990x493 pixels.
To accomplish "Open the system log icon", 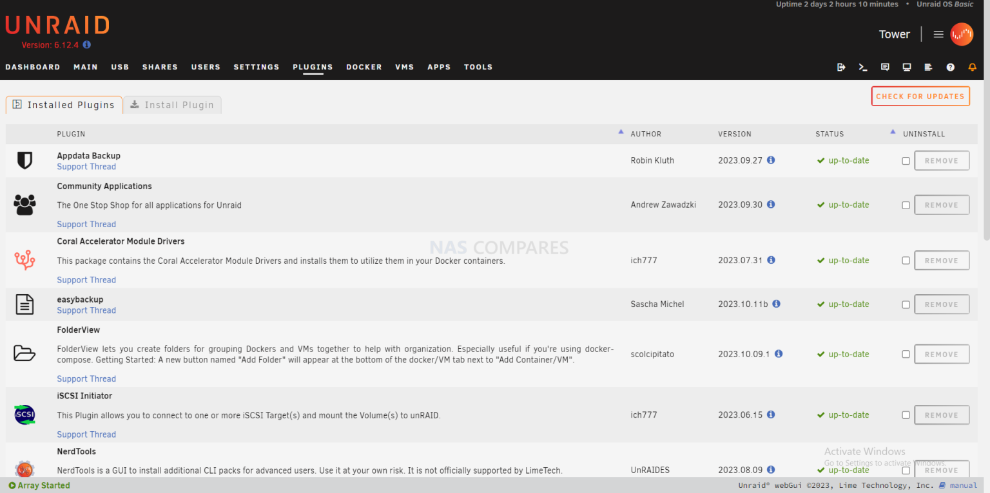I will click(x=928, y=67).
